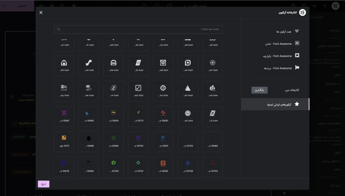Pick the green checkmark logo 10700
The height and width of the screenshot is (196, 345).
pyautogui.click(x=113, y=167)
